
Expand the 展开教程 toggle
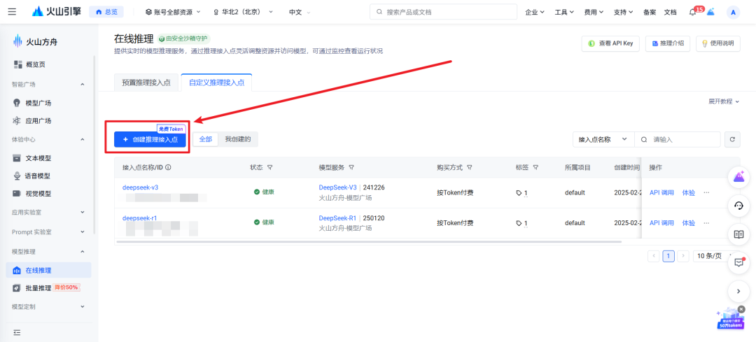[724, 101]
